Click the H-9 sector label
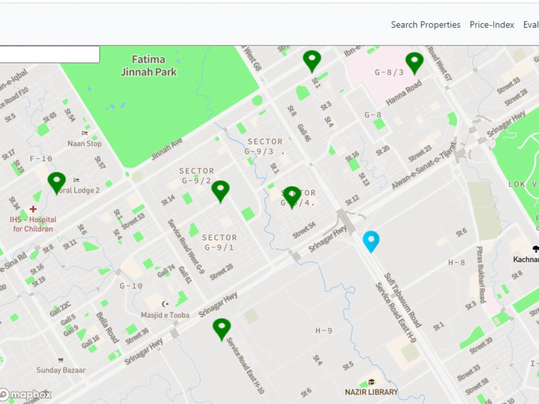 click(324, 331)
